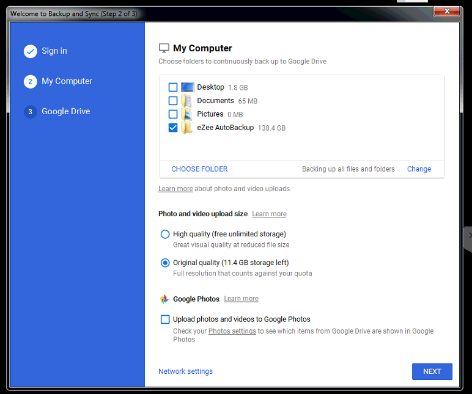Image resolution: width=472 pixels, height=394 pixels.
Task: Click the Google Photos pinwheel icon
Action: coord(164,299)
